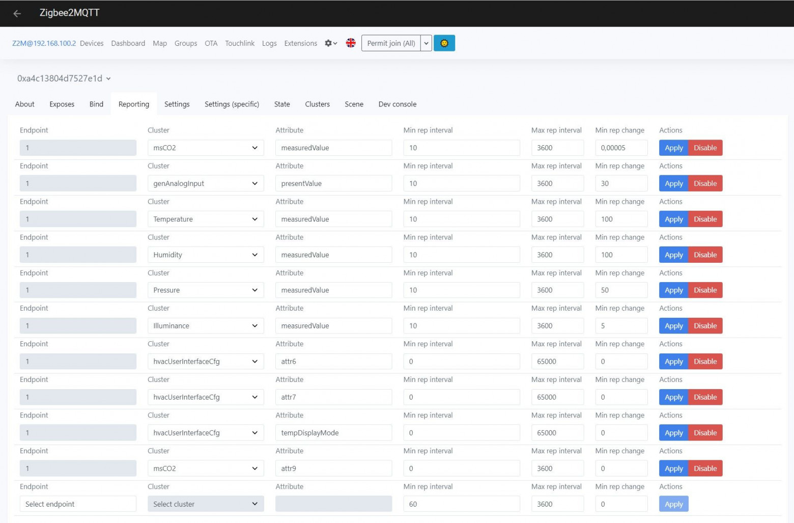Viewport: 794px width, 523px height.
Task: Edit the tempDisplayMode attribute field
Action: pyautogui.click(x=333, y=433)
